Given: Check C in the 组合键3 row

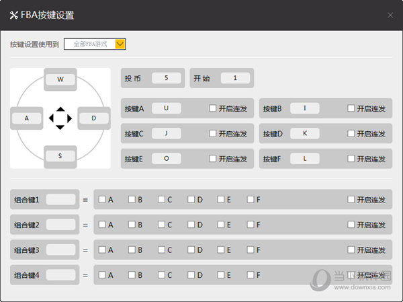Looking at the screenshot, I should [161, 250].
